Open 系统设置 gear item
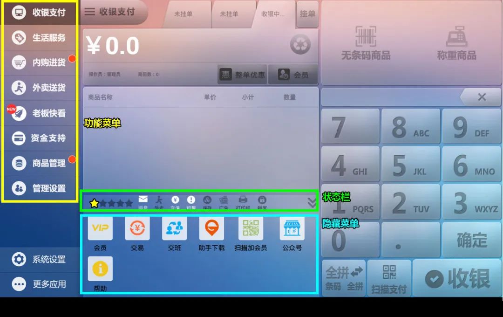Screen dimensions: 503x317 click(x=40, y=259)
